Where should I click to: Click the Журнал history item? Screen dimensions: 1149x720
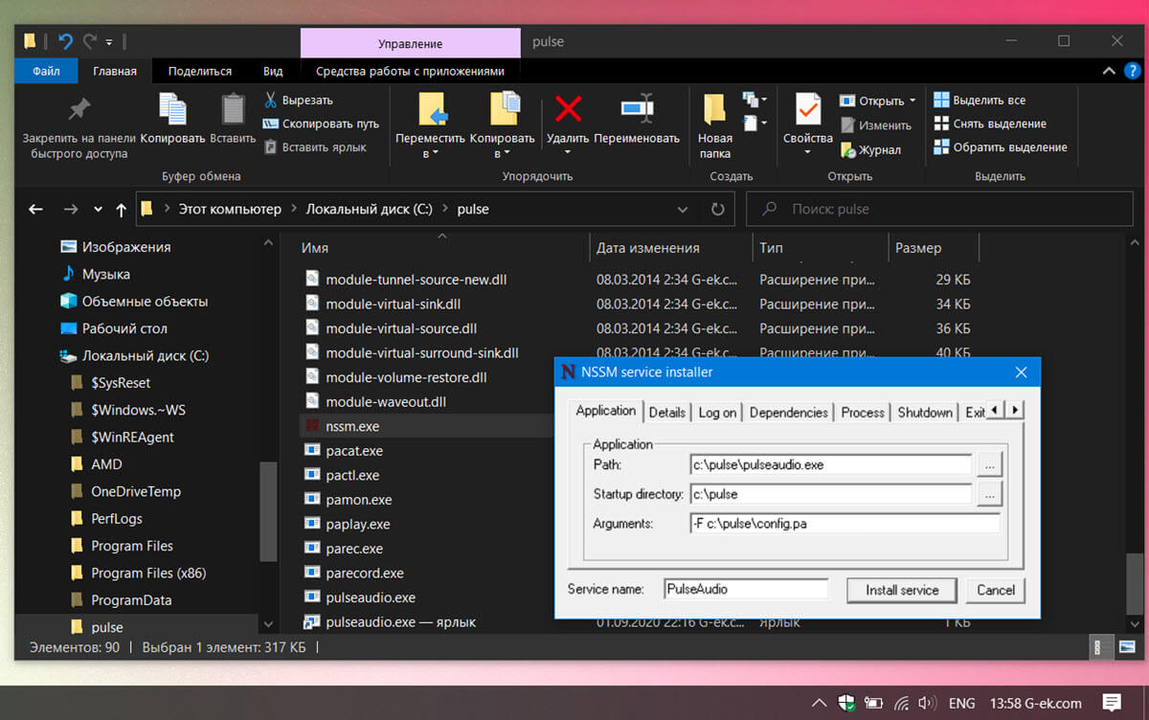[870, 149]
